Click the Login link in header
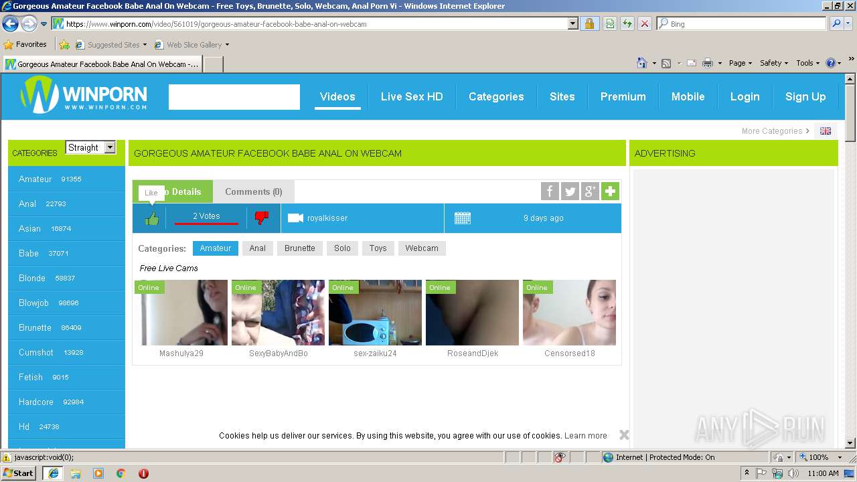 tap(745, 96)
